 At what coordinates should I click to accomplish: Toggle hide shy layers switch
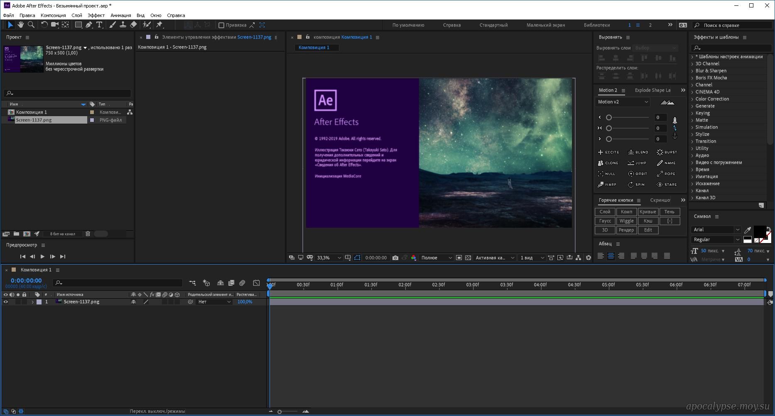(221, 283)
